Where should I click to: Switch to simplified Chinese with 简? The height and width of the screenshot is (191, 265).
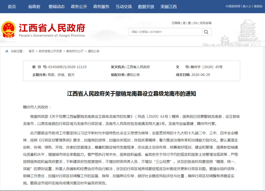184,23
